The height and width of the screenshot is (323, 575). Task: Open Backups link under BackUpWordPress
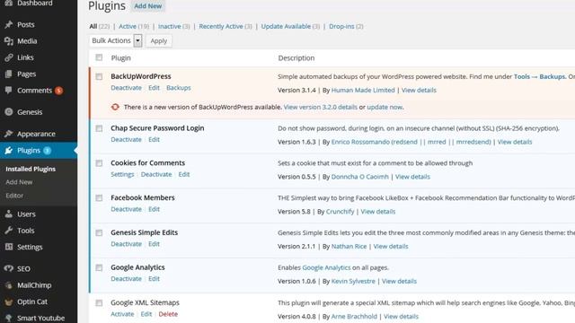pyautogui.click(x=179, y=88)
